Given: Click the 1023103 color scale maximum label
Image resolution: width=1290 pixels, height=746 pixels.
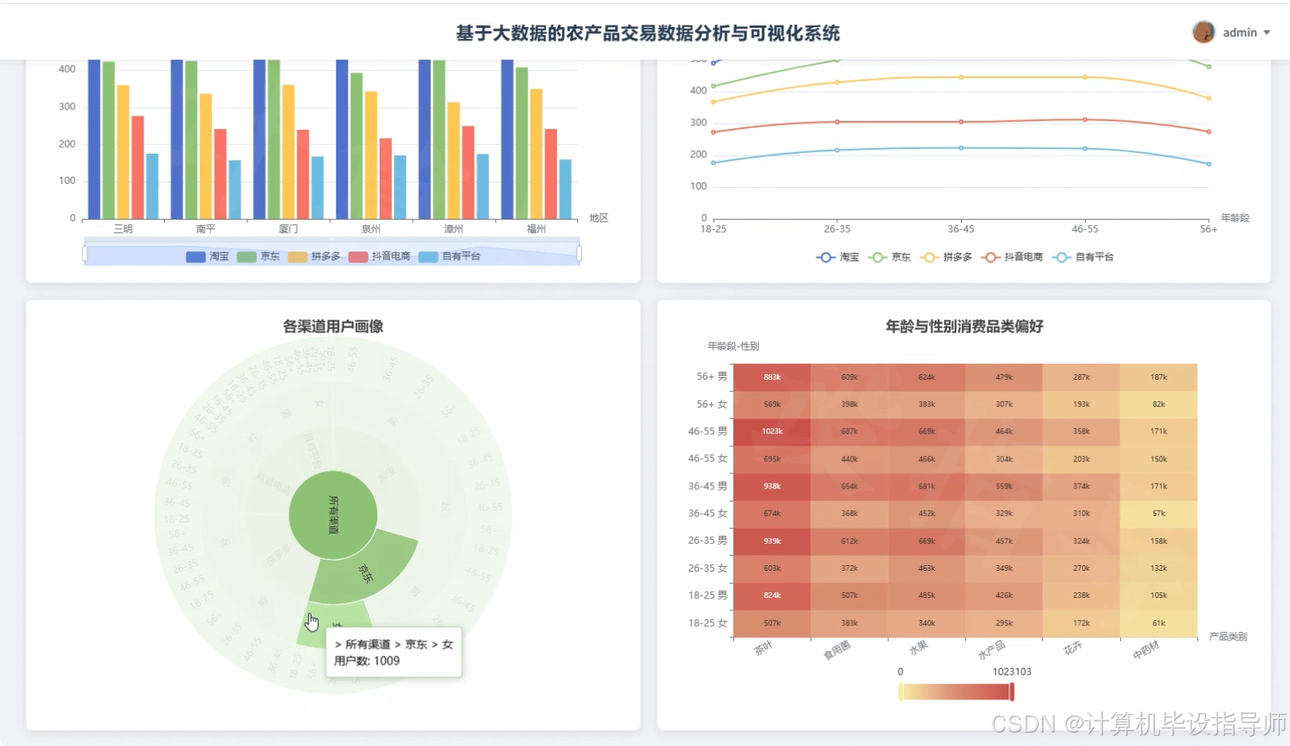Looking at the screenshot, I should [x=1012, y=671].
